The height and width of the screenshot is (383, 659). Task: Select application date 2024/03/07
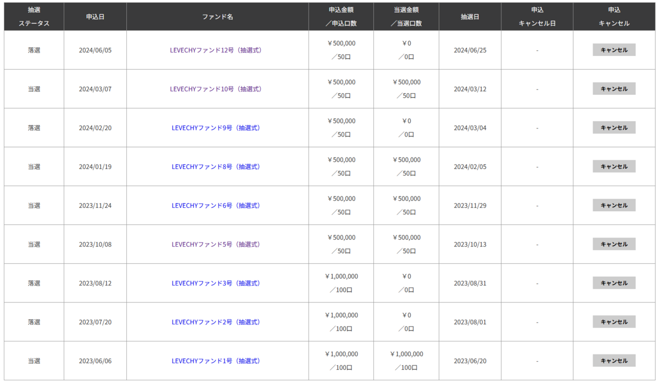click(95, 89)
